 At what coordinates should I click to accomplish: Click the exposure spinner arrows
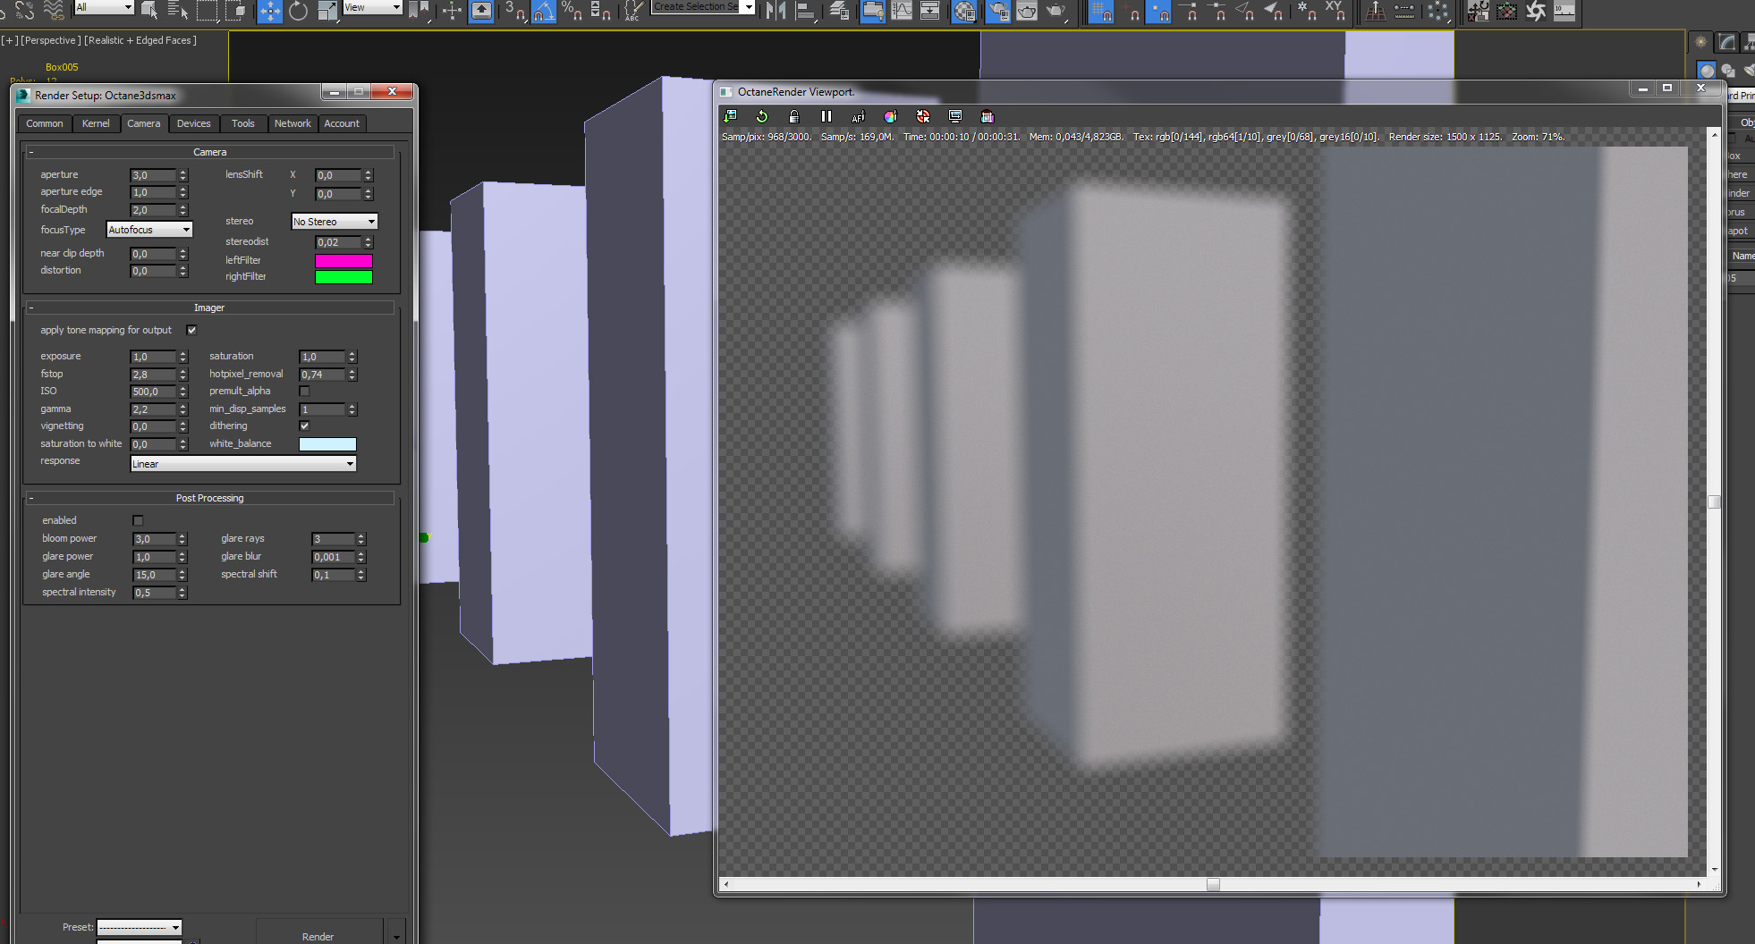click(x=183, y=357)
